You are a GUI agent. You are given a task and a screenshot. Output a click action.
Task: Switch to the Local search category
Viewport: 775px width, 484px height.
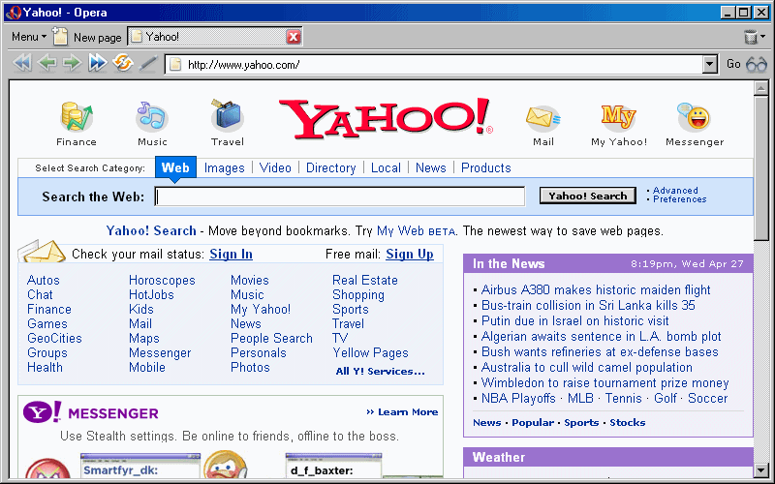tap(386, 167)
